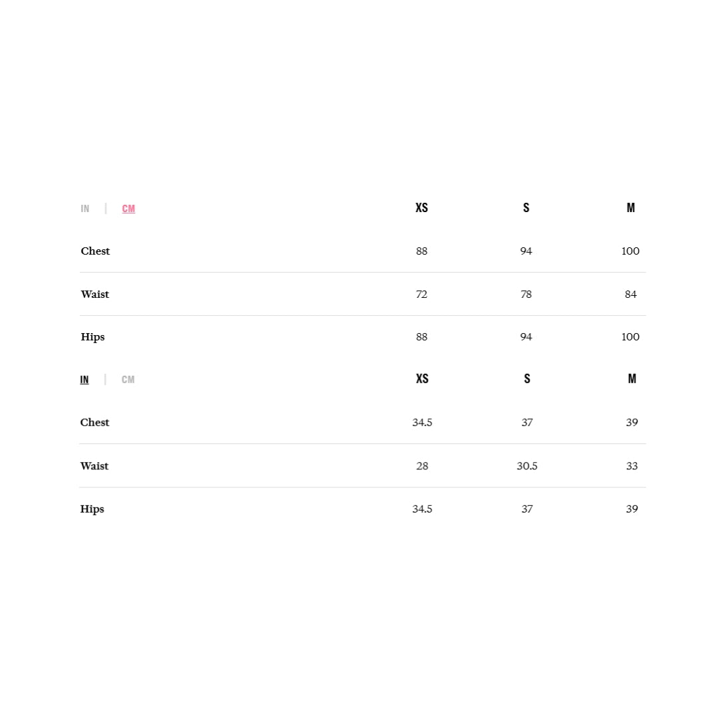718x718 pixels.
Task: Select Hips row label in centimeter table
Action: [x=92, y=337]
